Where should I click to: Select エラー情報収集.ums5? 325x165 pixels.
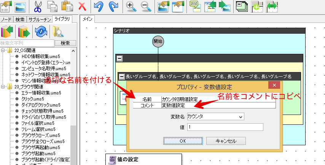click(41, 93)
